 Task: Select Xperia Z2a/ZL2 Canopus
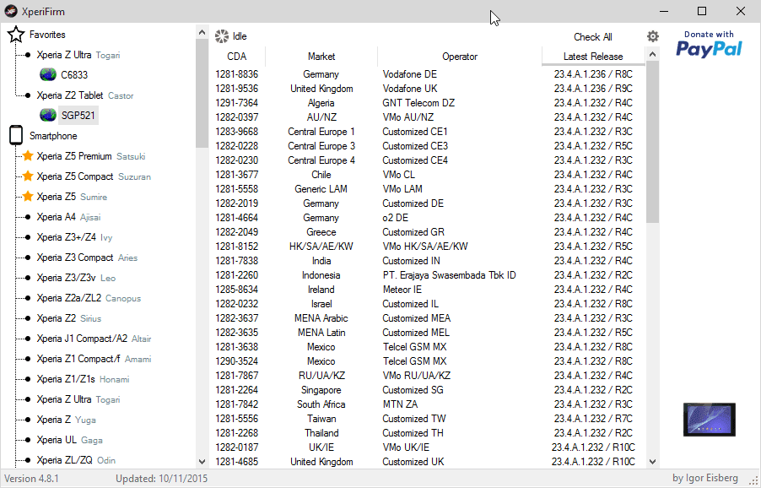pos(89,298)
